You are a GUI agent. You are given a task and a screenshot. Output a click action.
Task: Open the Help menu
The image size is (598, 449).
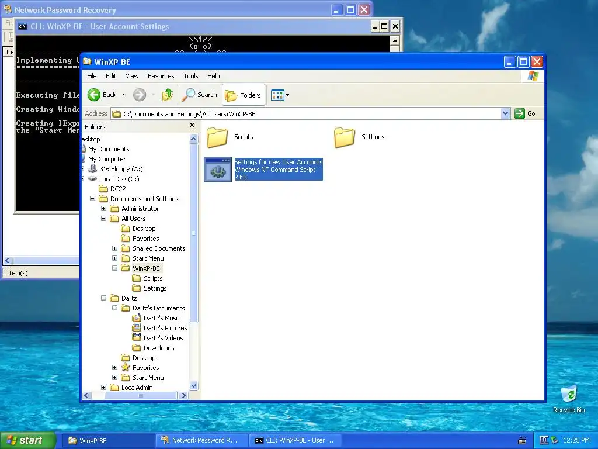(x=214, y=76)
